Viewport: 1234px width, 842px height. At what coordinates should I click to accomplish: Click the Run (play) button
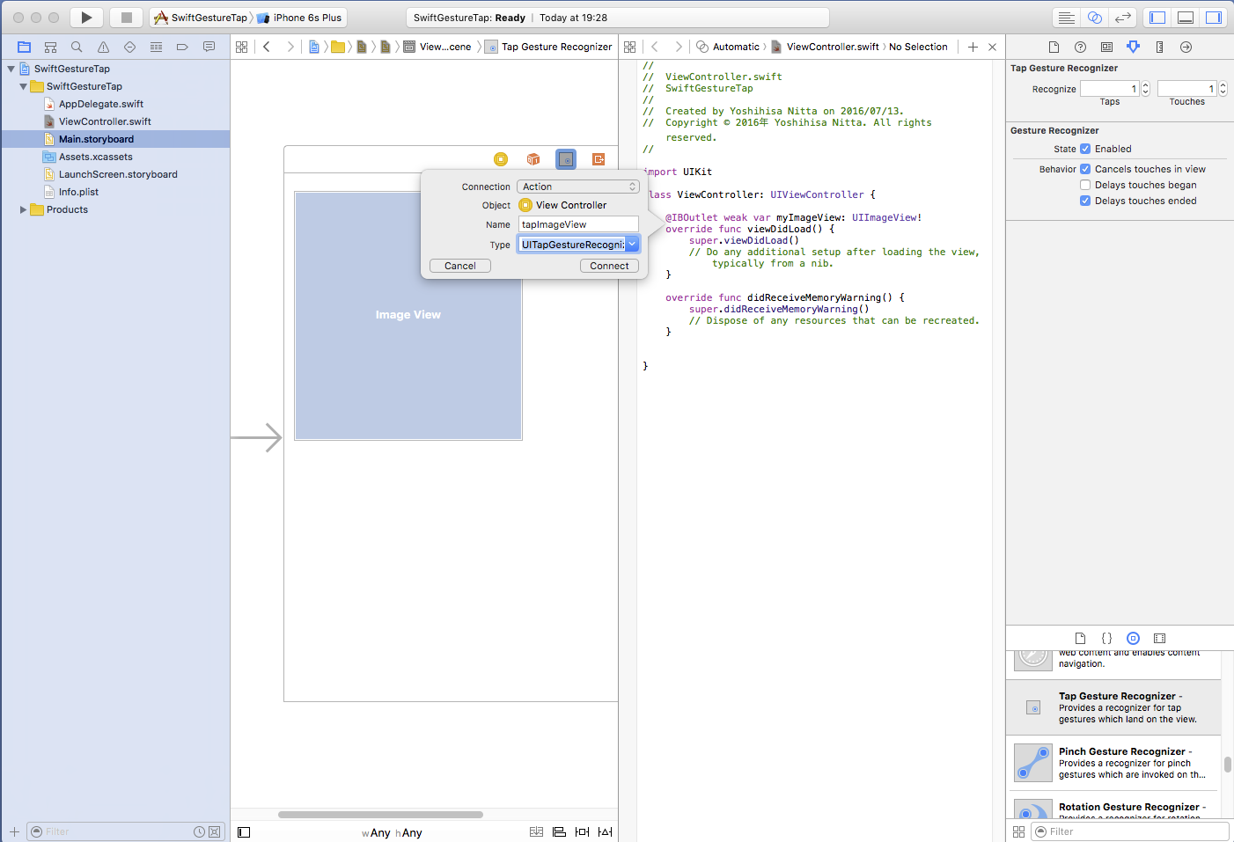point(85,18)
